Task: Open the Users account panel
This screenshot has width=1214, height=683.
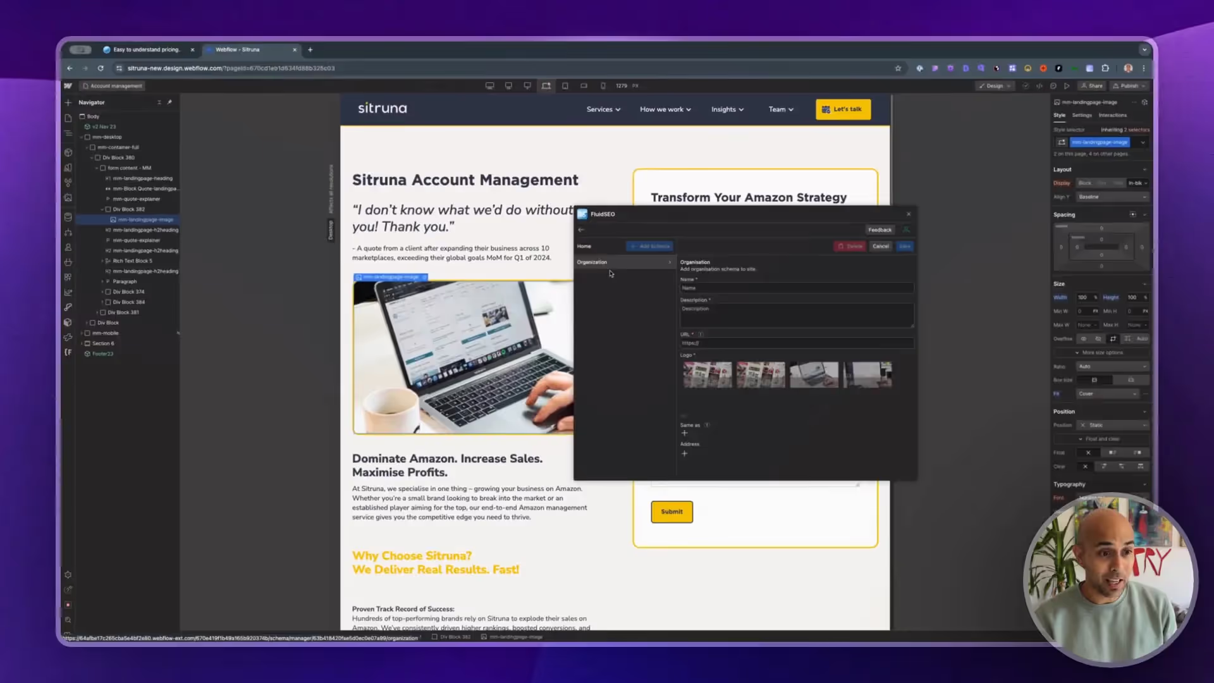Action: pos(68,247)
